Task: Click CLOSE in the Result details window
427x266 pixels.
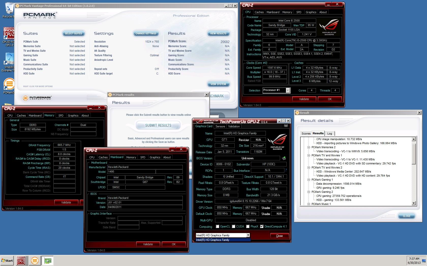Action: pyautogui.click(x=406, y=216)
